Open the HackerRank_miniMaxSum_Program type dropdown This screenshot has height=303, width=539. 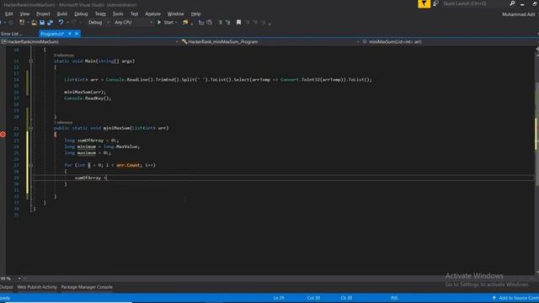click(x=271, y=41)
